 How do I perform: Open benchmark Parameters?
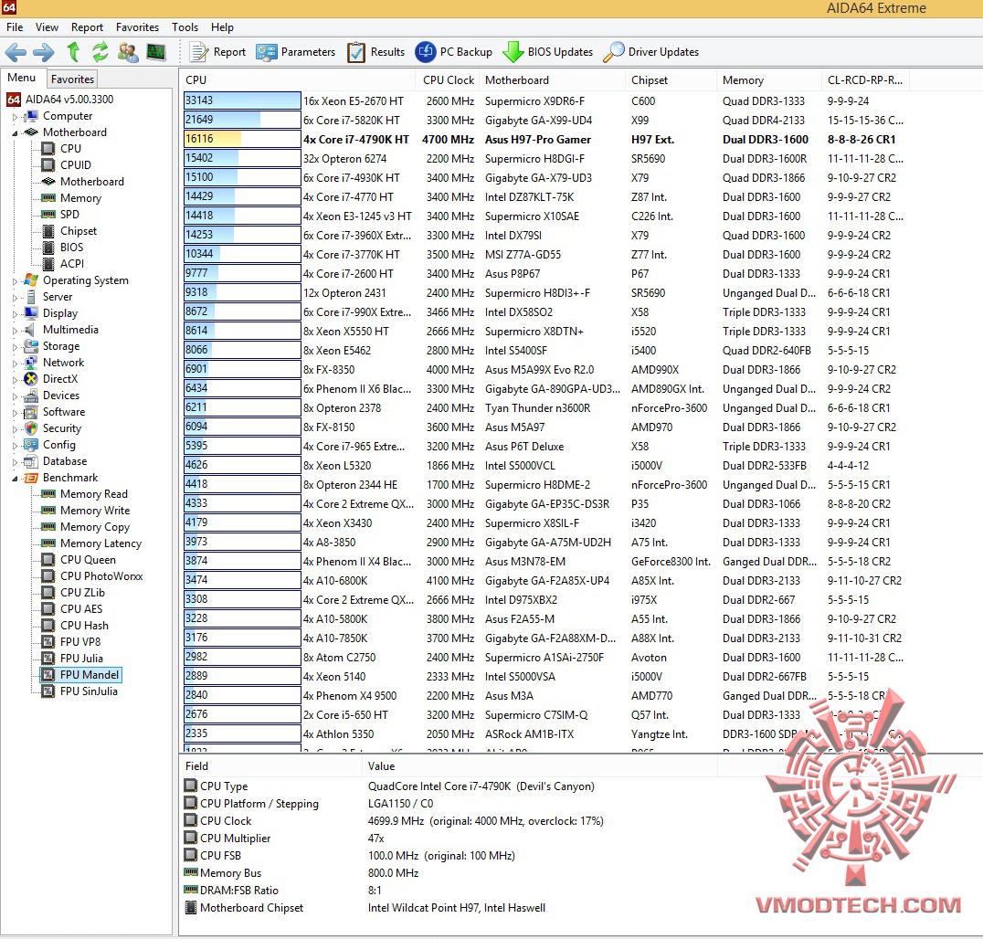pos(295,52)
